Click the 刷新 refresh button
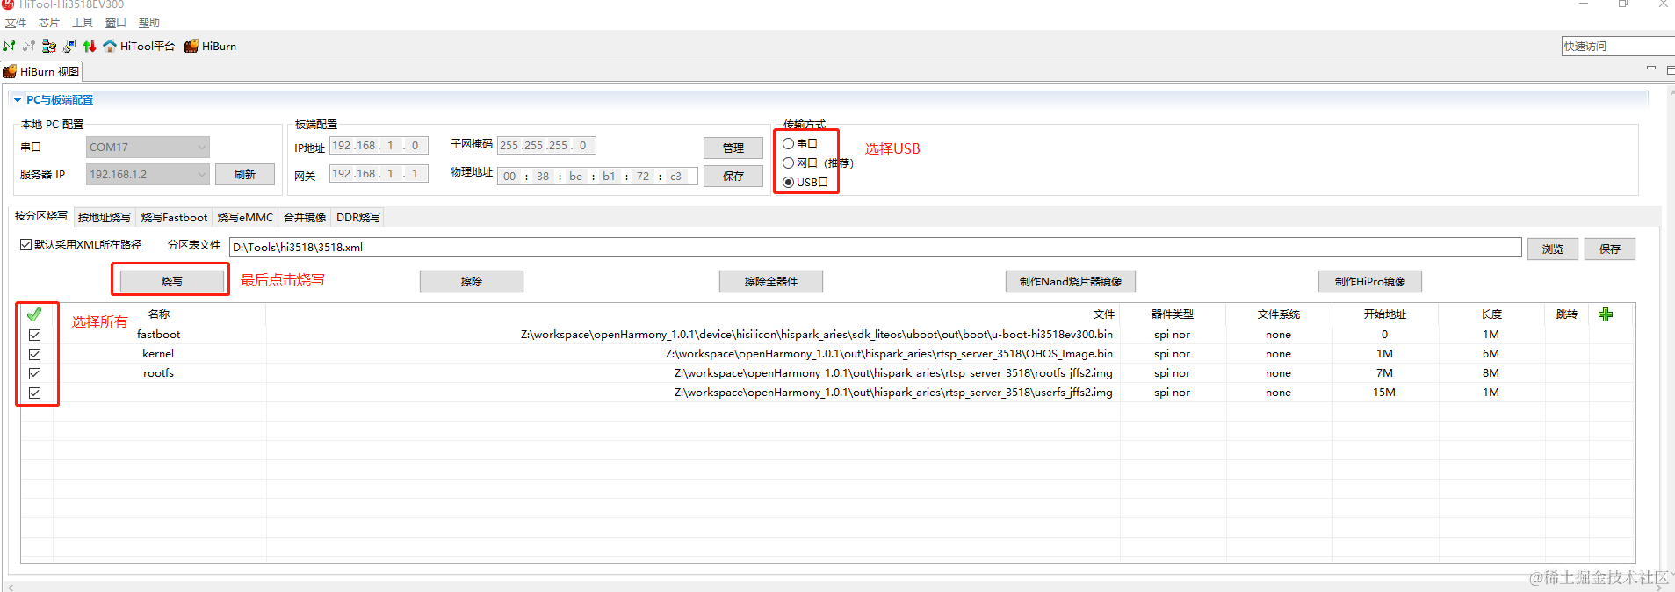This screenshot has height=592, width=1675. click(x=245, y=174)
